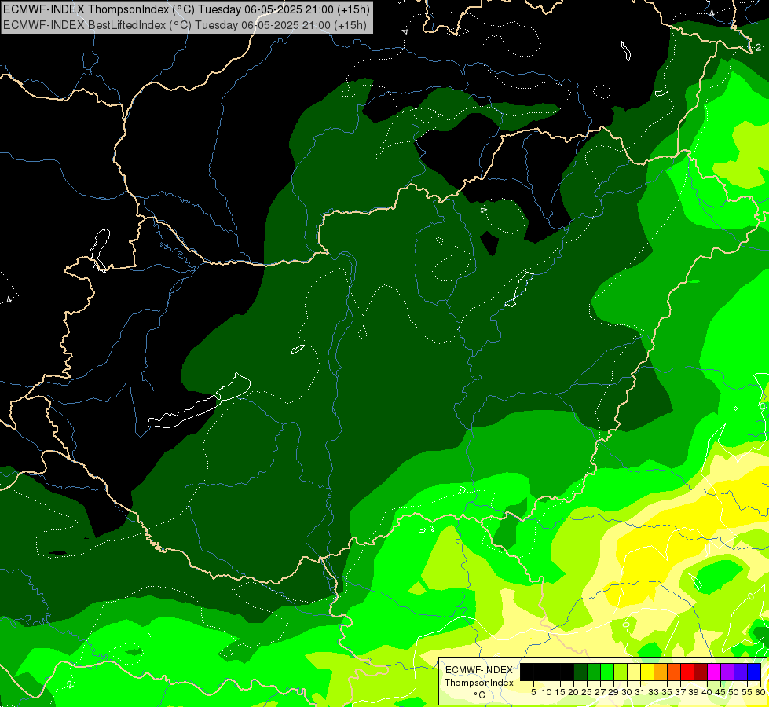Viewport: 769px width, 707px height.
Task: Pick the dark red 39-40 legend swatch
Action: point(701,672)
